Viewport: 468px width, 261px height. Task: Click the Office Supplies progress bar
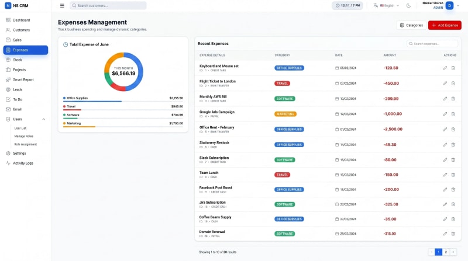tap(123, 101)
